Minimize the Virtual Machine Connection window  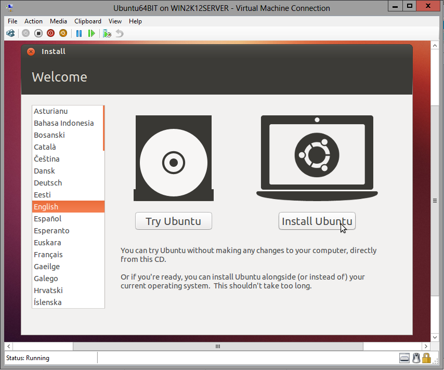point(395,6)
